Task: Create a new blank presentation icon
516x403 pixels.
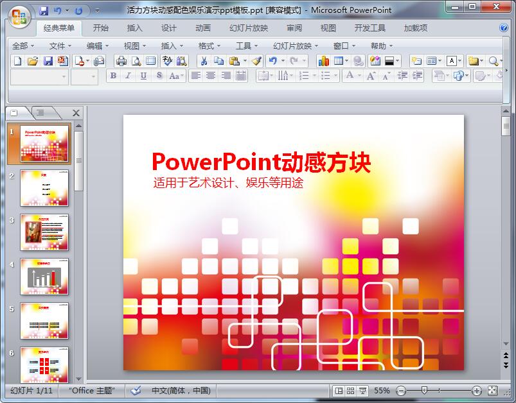Action: point(18,61)
